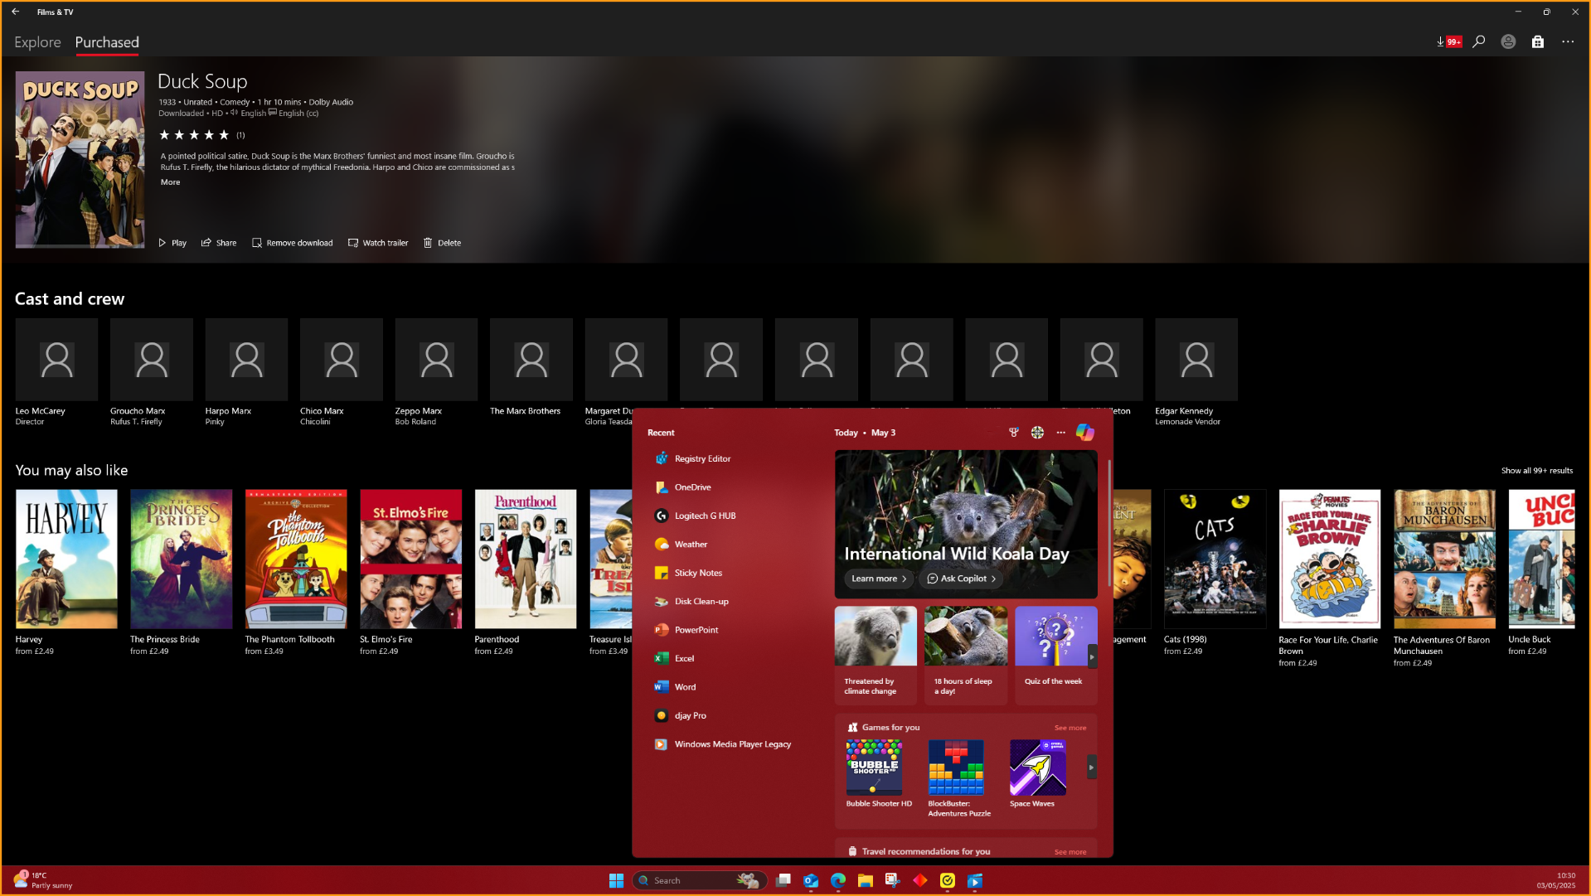This screenshot has width=1591, height=896.
Task: Open the Windows Start button
Action: [616, 880]
